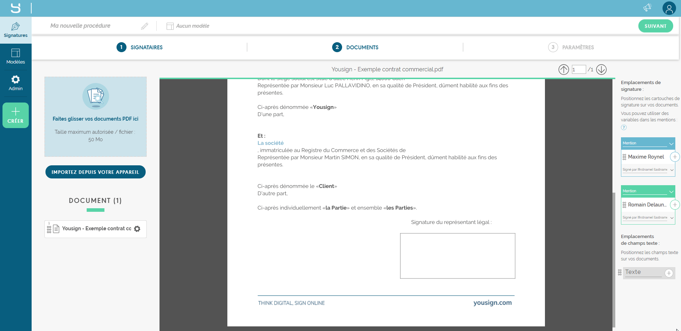This screenshot has height=331, width=681.
Task: Open signed-by text dropdown for Maxime Roynel
Action: (x=672, y=170)
